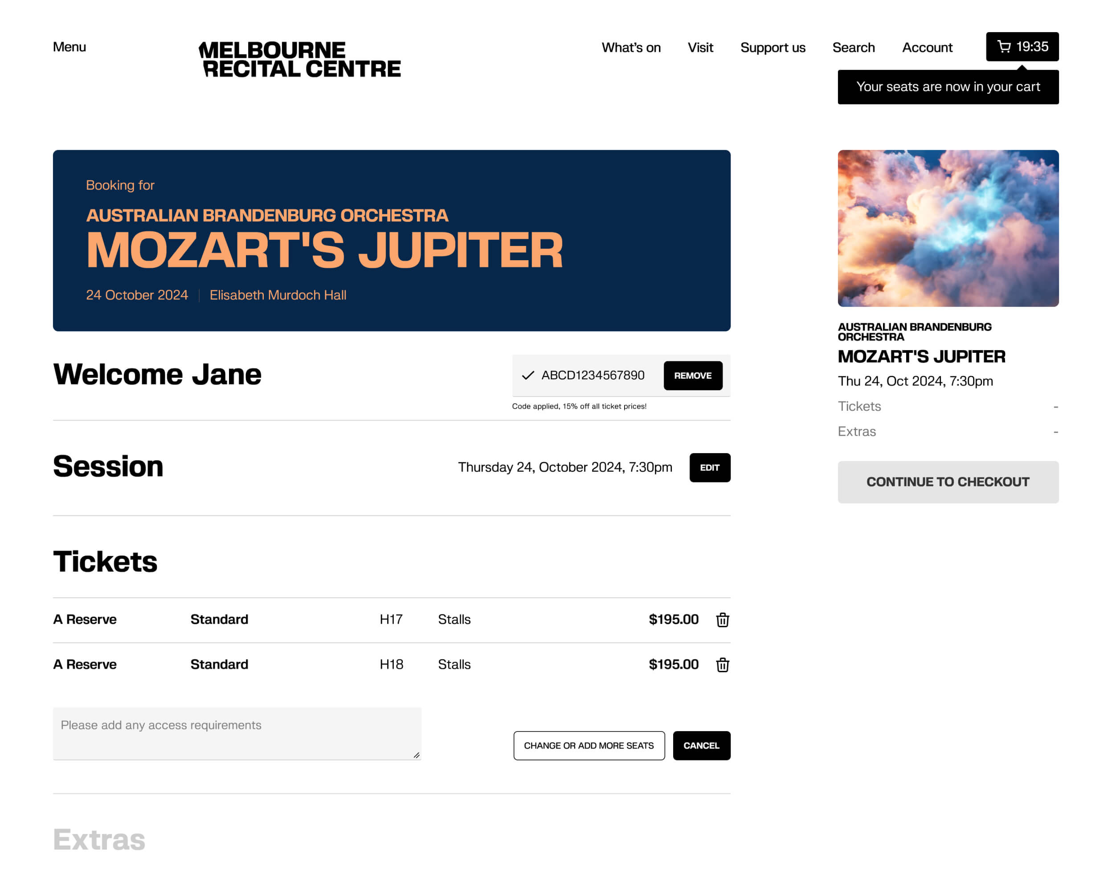Click the sidebar MOZART'S JUPITER title
The height and width of the screenshot is (887, 1112).
(922, 356)
